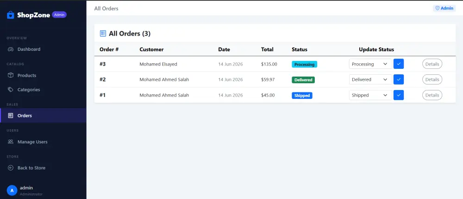Viewport: 463px width, 199px height.
Task: Open Dashboard via its gauge icon
Action: point(11,49)
